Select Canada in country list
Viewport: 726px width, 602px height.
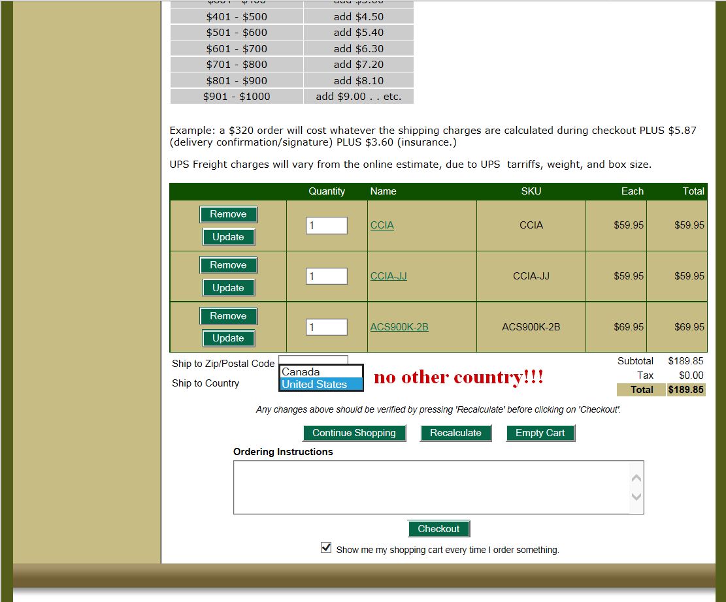[320, 372]
